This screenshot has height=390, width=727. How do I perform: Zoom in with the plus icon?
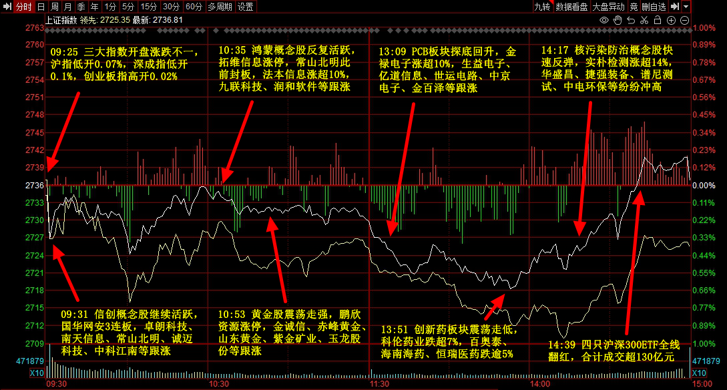point(671,21)
